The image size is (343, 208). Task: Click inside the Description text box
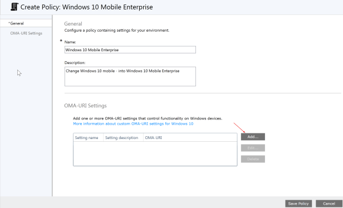coord(130,77)
